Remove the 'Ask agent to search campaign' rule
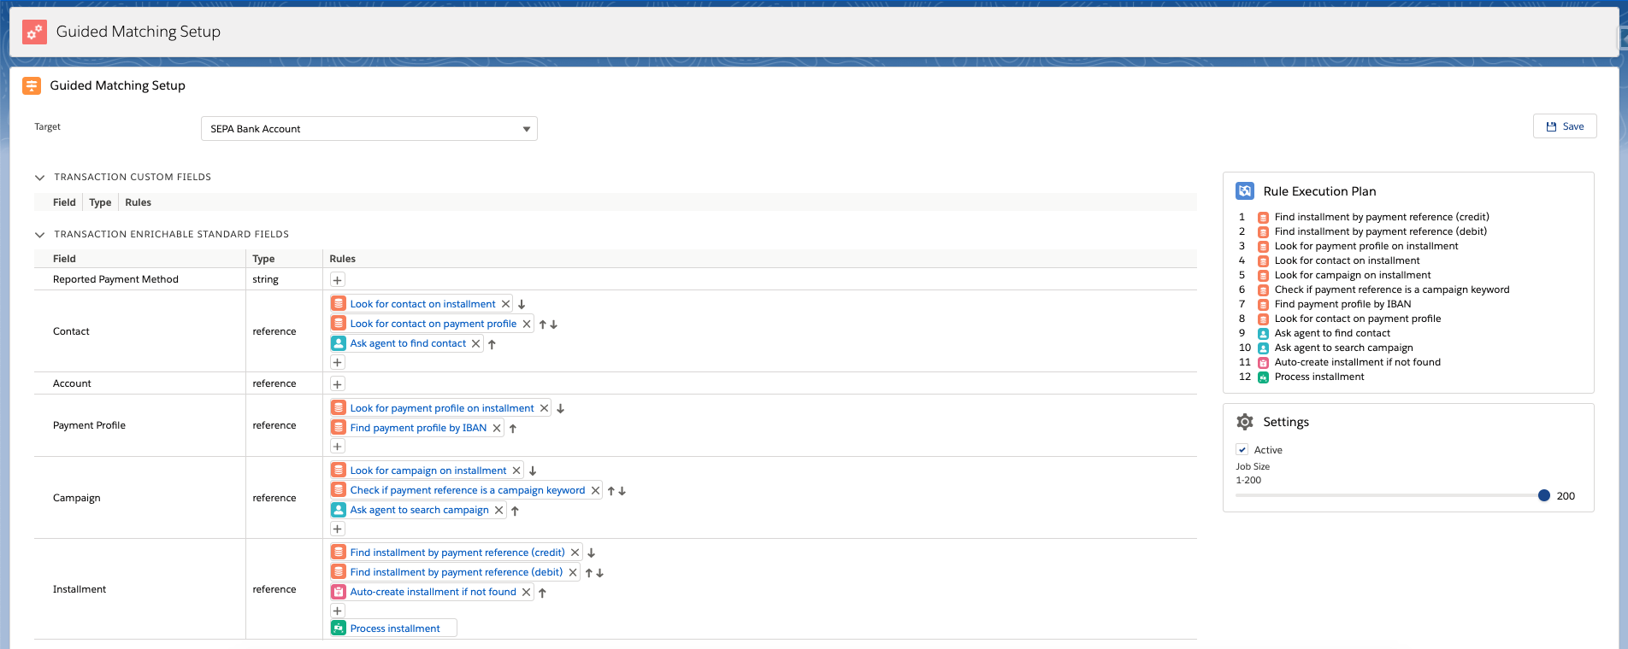Viewport: 1628px width, 649px height. click(x=498, y=511)
